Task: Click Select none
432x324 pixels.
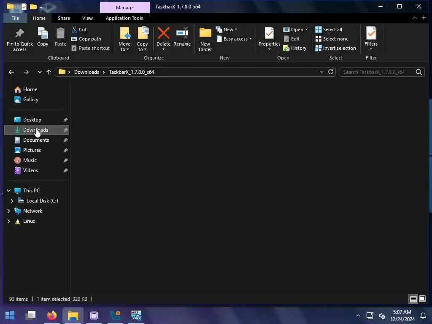Action: click(332, 39)
